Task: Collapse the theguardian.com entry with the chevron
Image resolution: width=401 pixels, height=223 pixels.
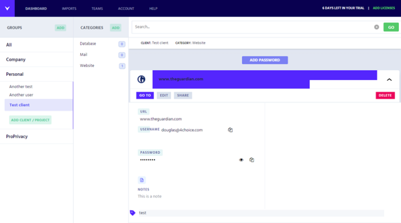Action: (389, 80)
